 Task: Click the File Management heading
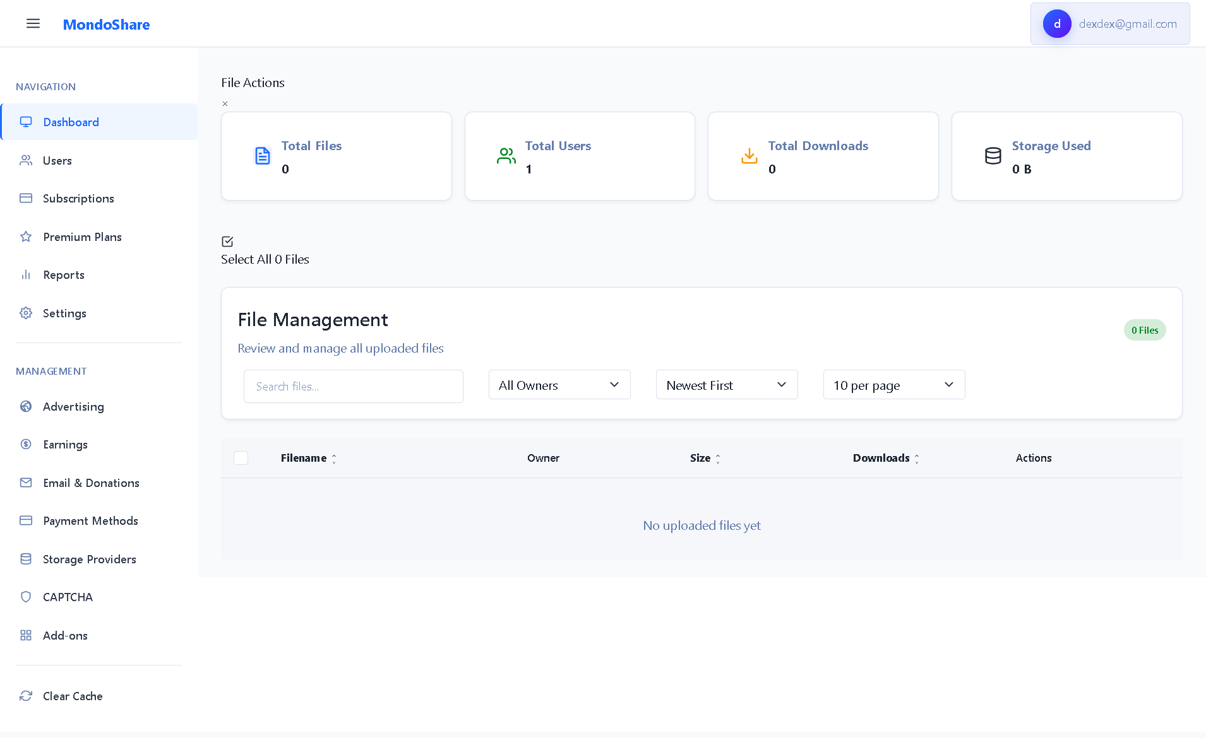pos(313,320)
